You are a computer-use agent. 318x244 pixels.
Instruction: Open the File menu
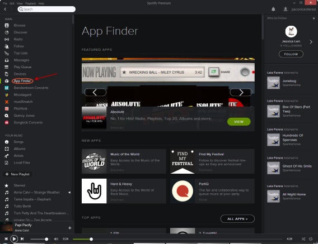[x=5, y=3]
